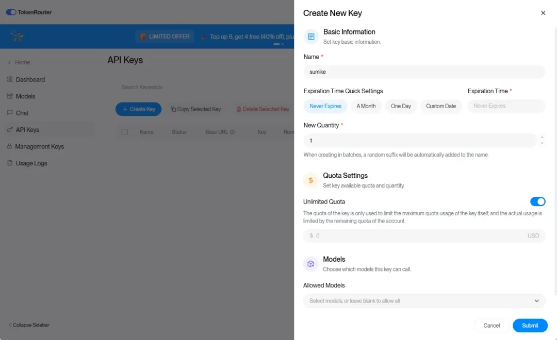The height and width of the screenshot is (340, 557).
Task: Click the fireworks icon in blue banner
Action: pyautogui.click(x=17, y=36)
